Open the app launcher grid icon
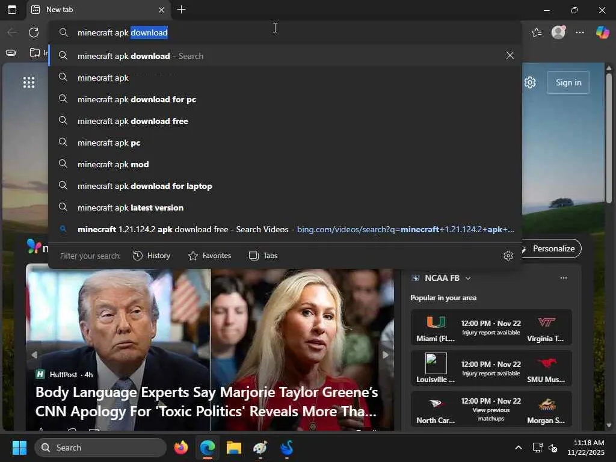 (x=29, y=82)
